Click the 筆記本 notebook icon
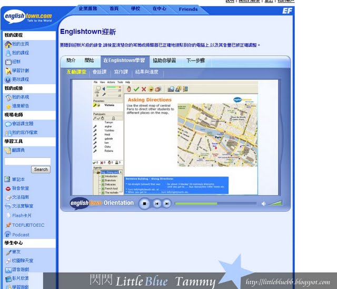Image resolution: width=337 pixels, height=289 pixels. (7, 179)
